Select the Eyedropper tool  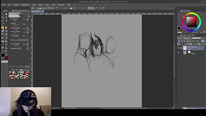click(3, 24)
